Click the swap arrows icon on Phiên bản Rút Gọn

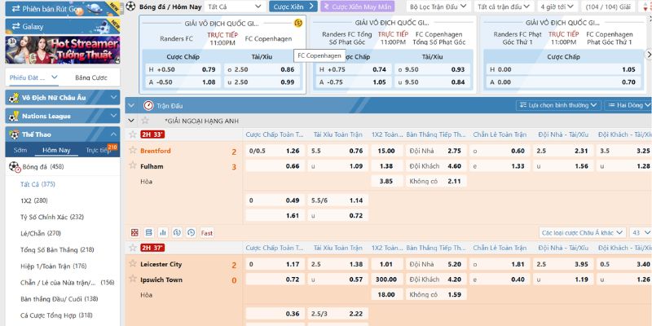[15, 9]
